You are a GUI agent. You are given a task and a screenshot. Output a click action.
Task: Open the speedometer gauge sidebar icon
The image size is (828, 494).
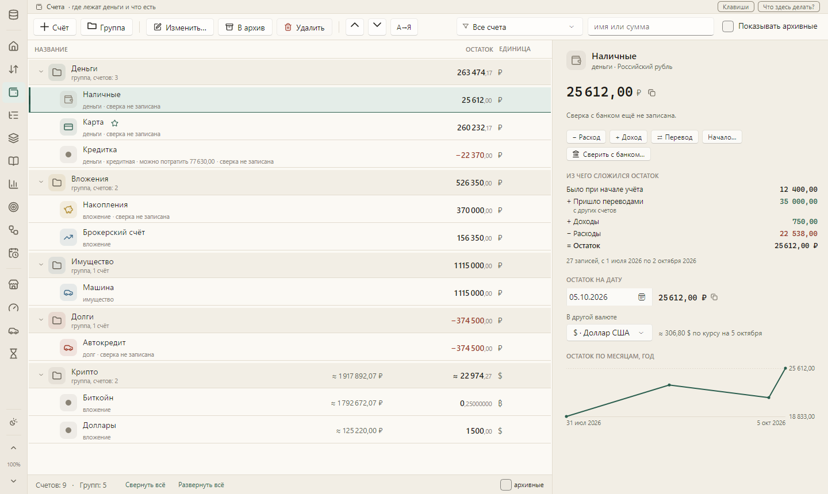[x=14, y=308]
